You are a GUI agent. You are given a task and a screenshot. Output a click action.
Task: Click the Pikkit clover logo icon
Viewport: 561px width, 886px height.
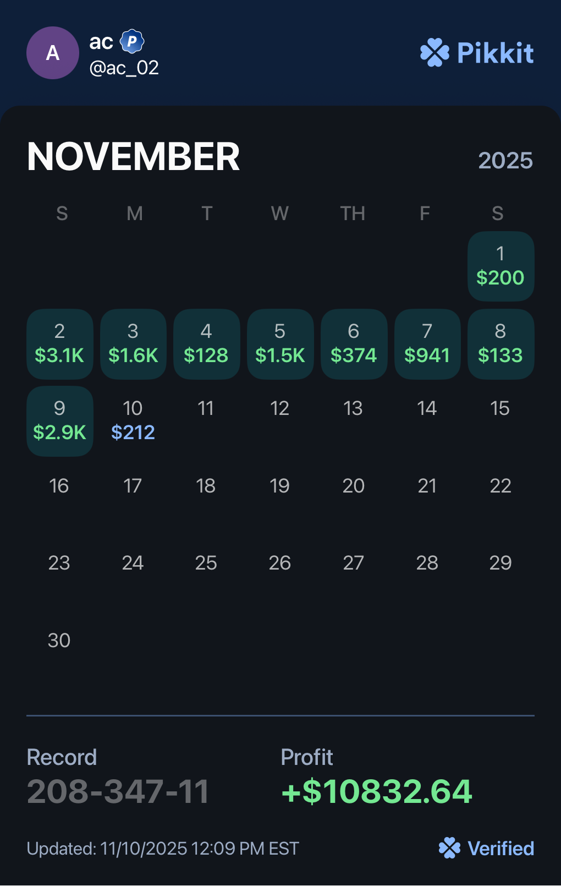point(435,53)
